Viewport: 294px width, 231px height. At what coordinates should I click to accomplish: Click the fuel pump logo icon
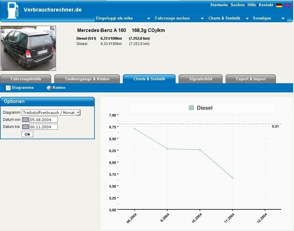click(x=13, y=10)
